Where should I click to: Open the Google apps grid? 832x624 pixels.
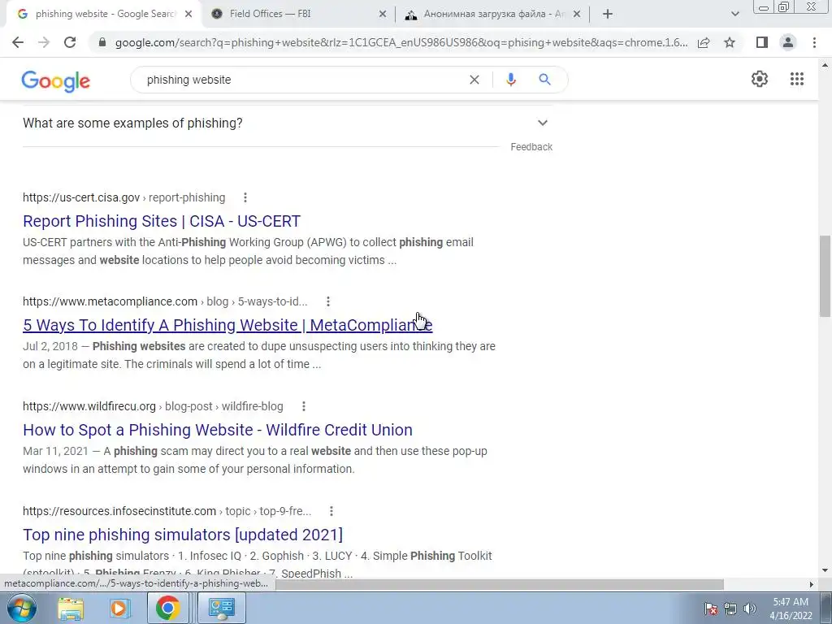tap(796, 79)
